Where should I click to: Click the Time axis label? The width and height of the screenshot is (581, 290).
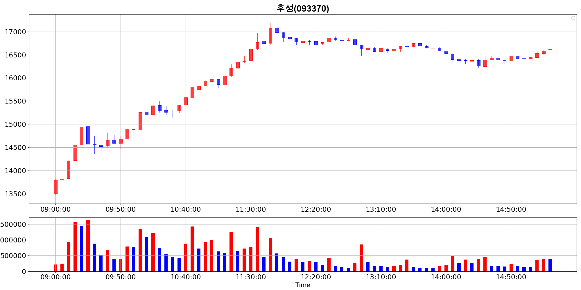click(x=303, y=285)
